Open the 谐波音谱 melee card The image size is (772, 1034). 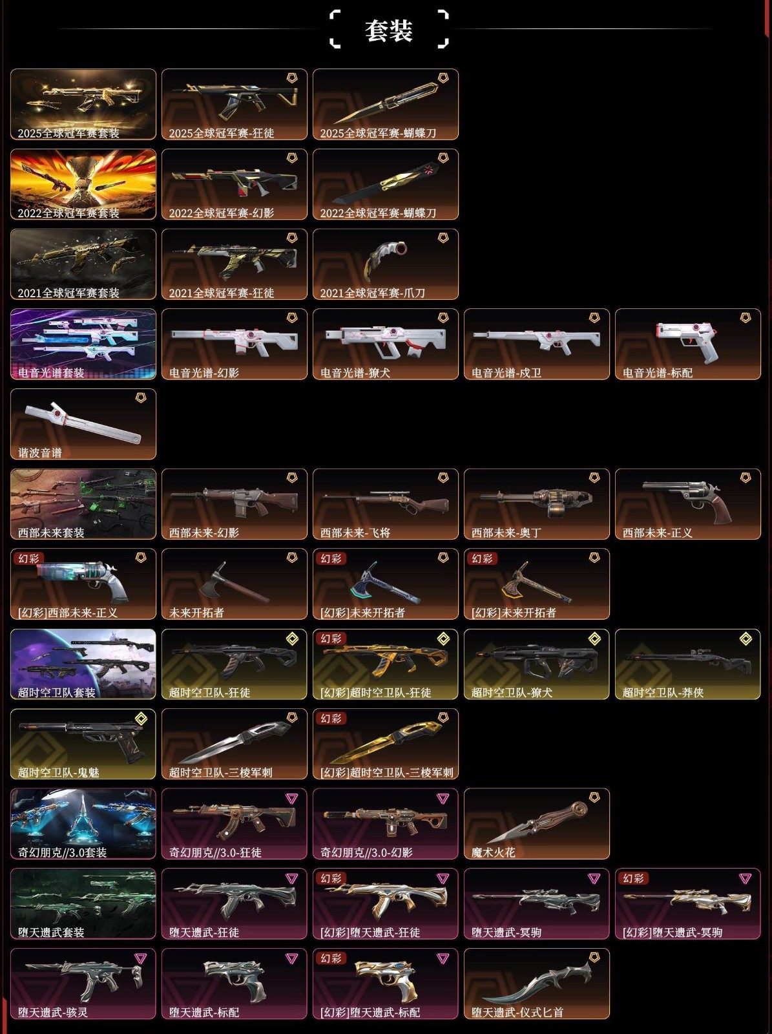point(83,424)
